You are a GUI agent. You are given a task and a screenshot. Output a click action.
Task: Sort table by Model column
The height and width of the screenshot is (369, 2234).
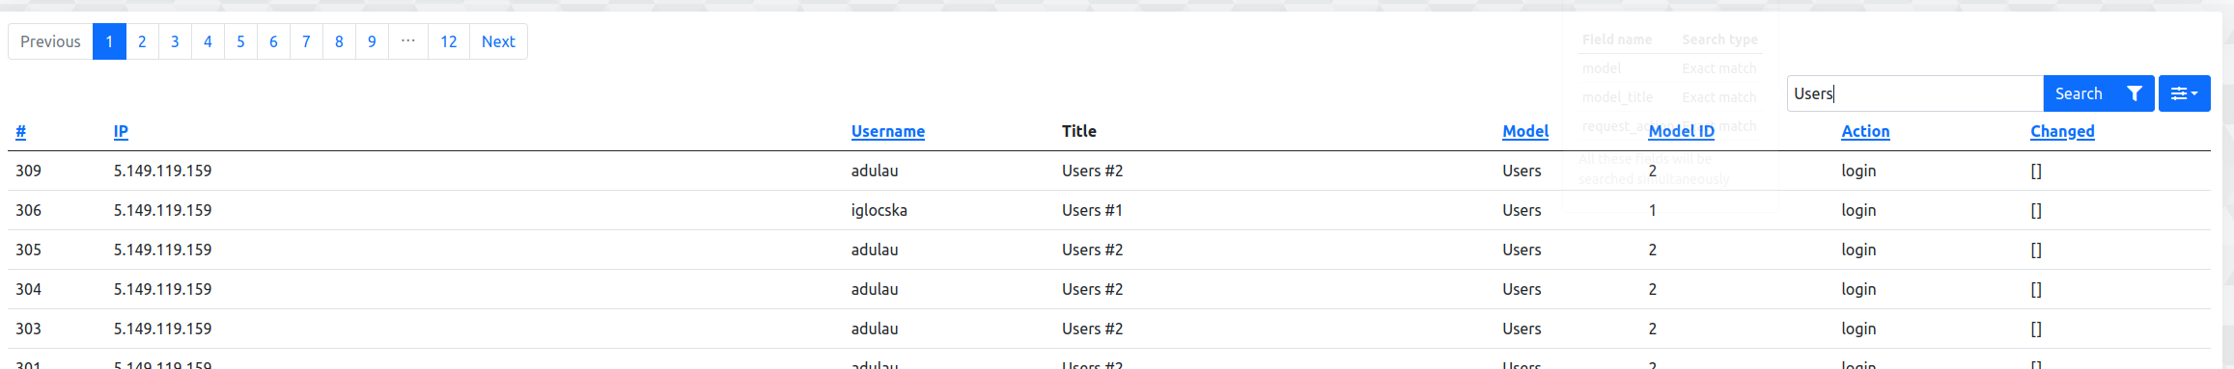1525,131
